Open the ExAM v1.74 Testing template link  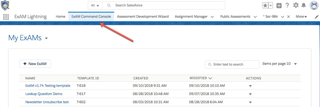coord(48,86)
